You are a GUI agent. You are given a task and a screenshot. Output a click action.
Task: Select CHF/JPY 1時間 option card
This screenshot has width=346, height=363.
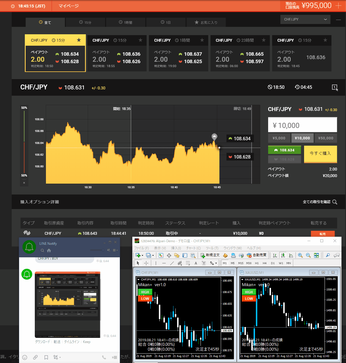tap(179, 53)
